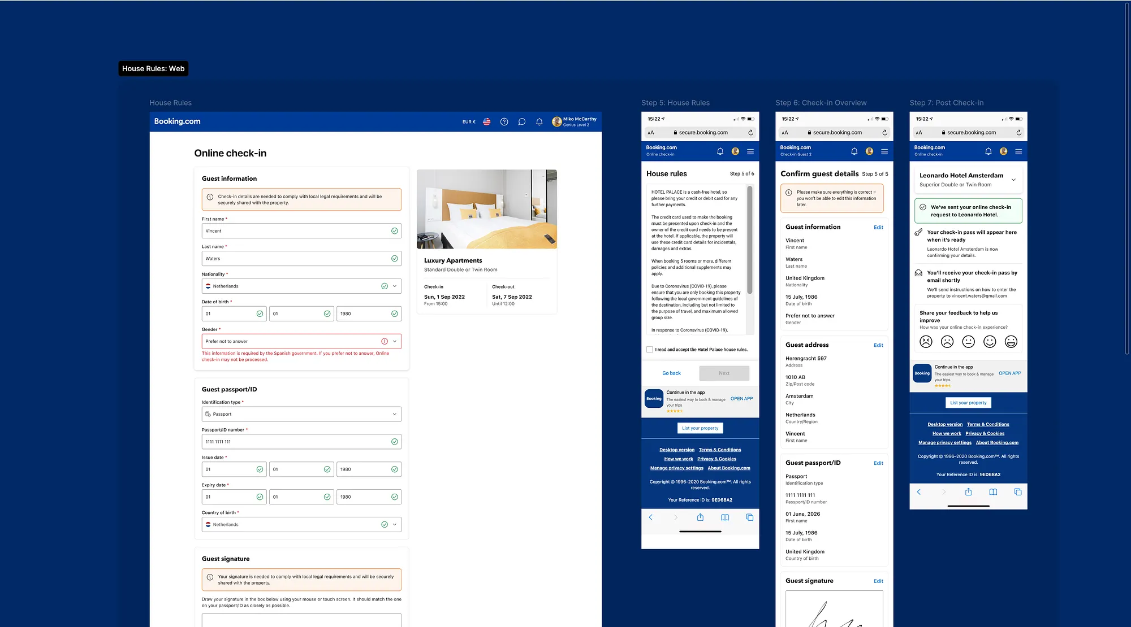Click Edit next to Guest signature
Screen dimensions: 1131x627
(x=878, y=581)
